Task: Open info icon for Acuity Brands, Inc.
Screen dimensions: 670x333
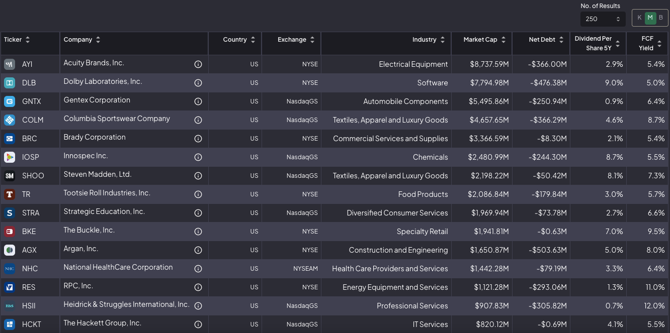Action: 198,64
